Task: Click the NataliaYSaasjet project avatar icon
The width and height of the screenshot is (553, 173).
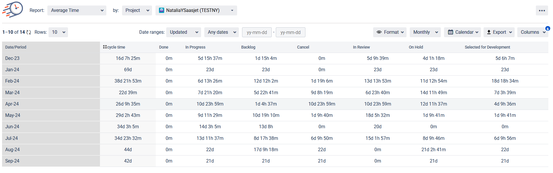Action: [x=162, y=10]
